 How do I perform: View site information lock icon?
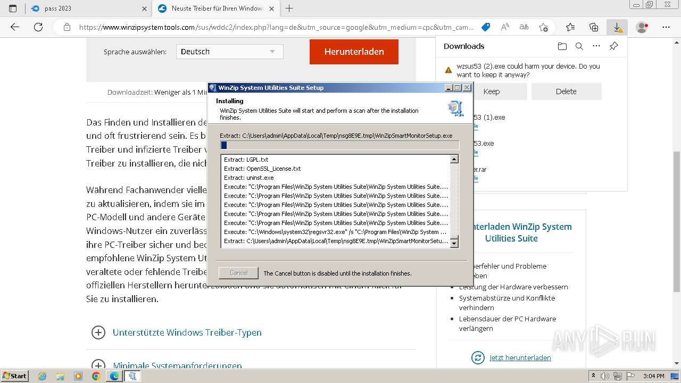pos(67,27)
